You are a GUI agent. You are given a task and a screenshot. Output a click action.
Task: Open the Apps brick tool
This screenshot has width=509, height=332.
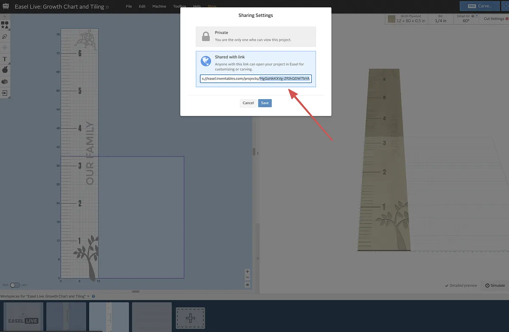pos(5,81)
